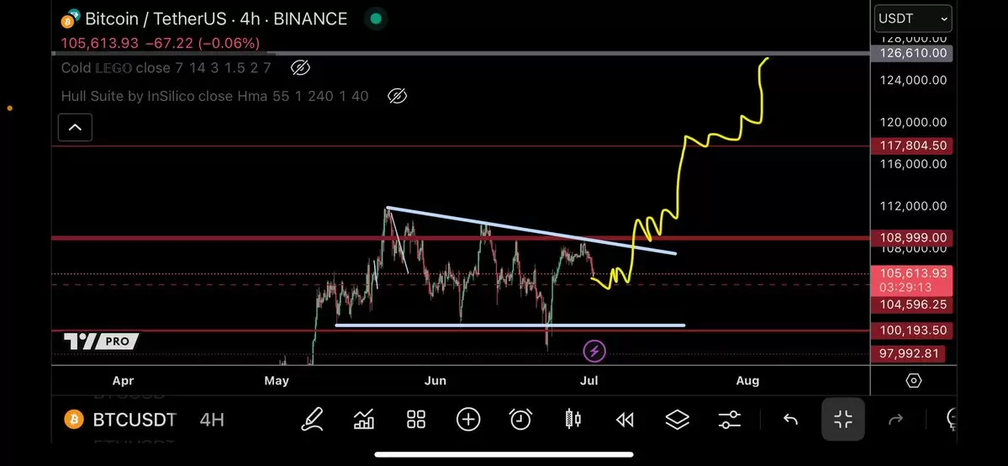Open the Hull Suite by InSilico label
Viewport: 1008px width, 466px height.
coord(214,97)
